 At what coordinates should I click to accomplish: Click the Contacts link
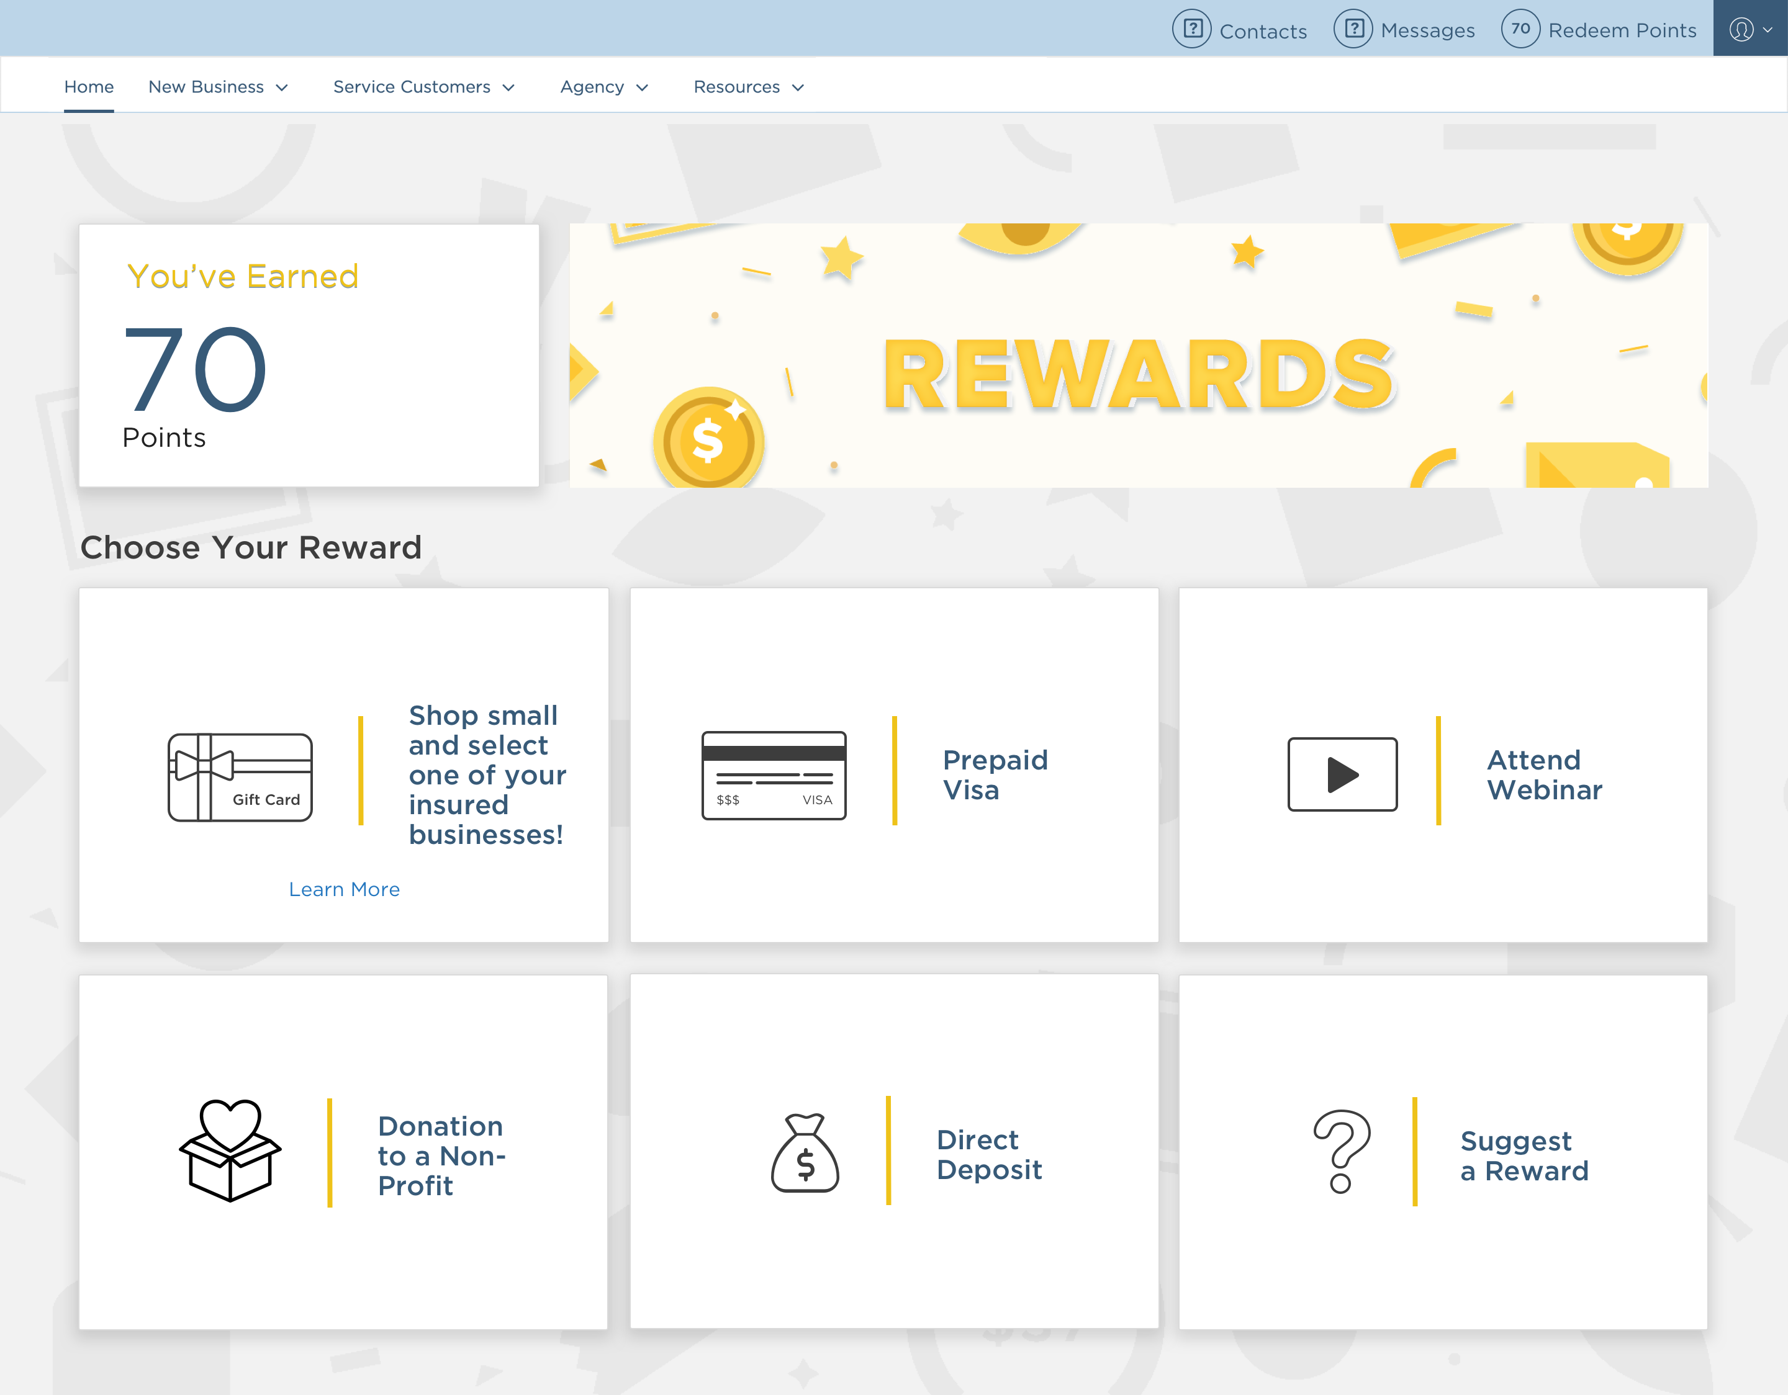tap(1263, 31)
